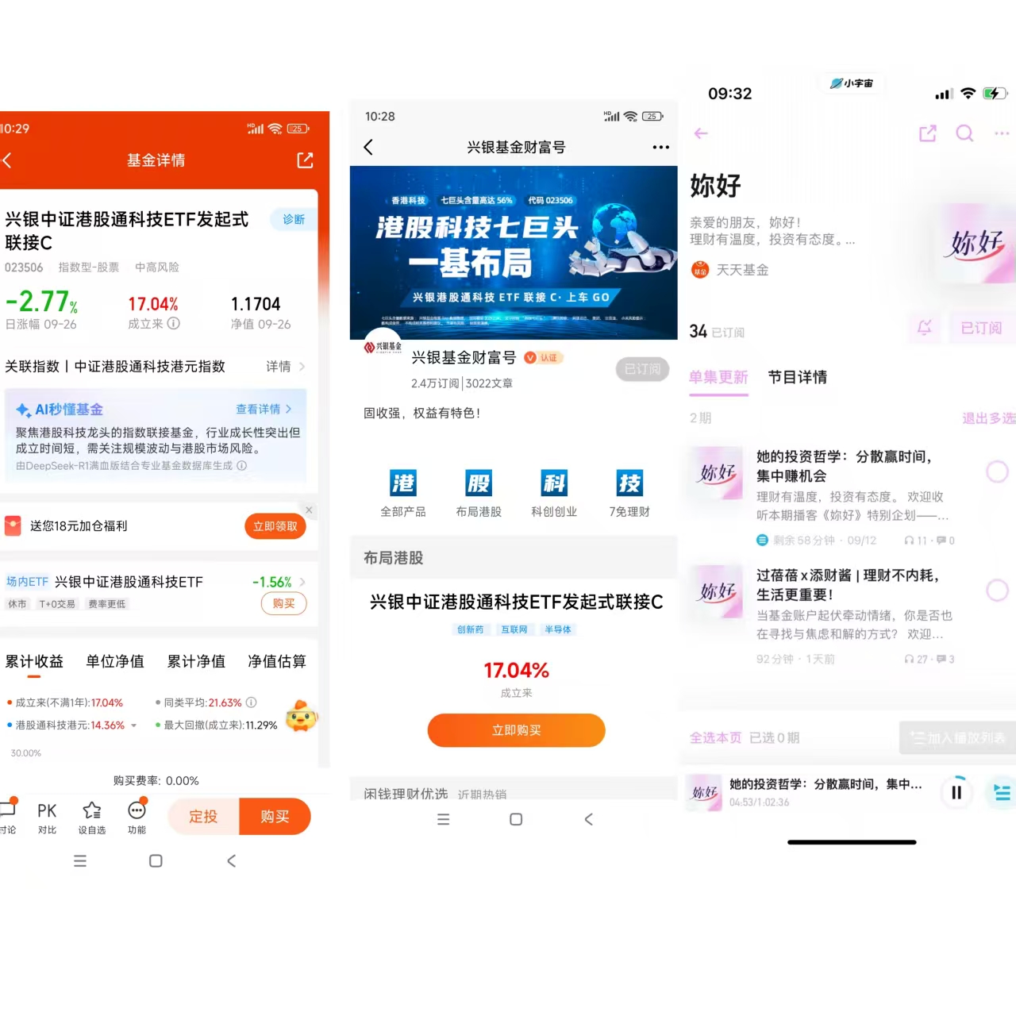Tap 加入播放列表 button
Screen dimensions: 1016x1016
(x=957, y=737)
